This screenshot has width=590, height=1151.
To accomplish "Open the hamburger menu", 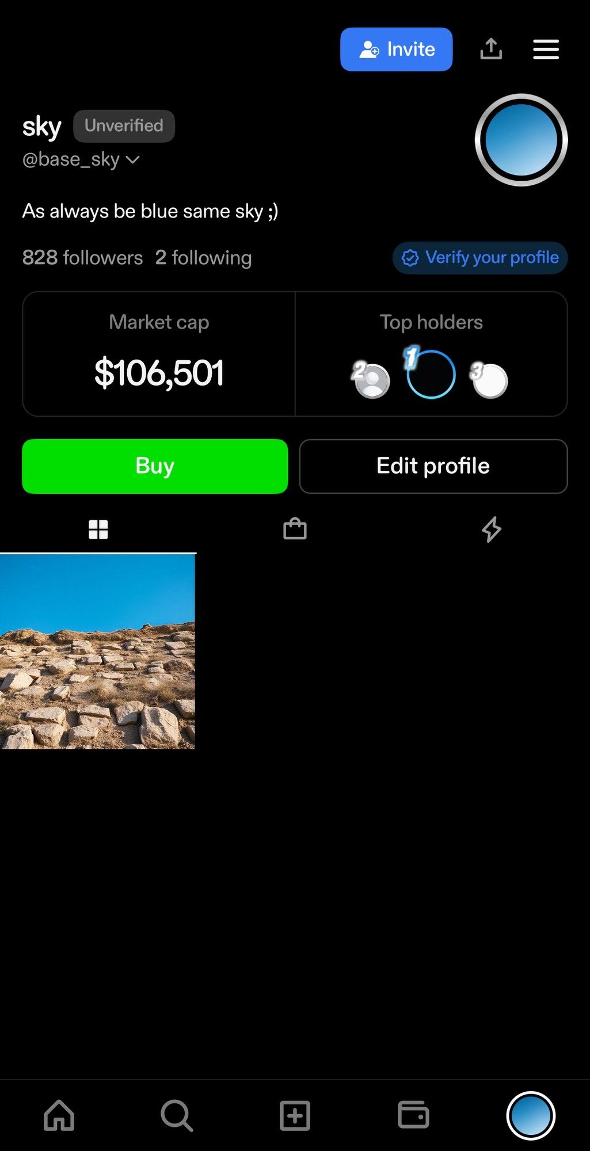I will (x=546, y=49).
